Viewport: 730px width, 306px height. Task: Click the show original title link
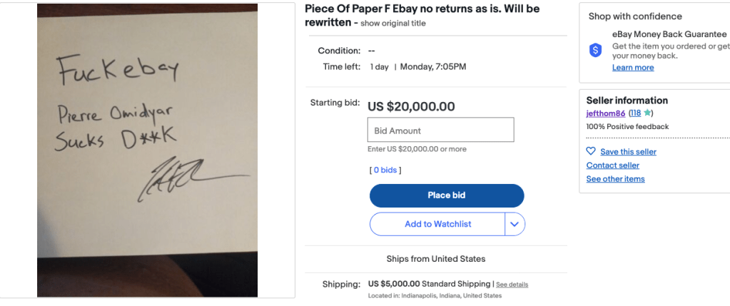pyautogui.click(x=392, y=24)
